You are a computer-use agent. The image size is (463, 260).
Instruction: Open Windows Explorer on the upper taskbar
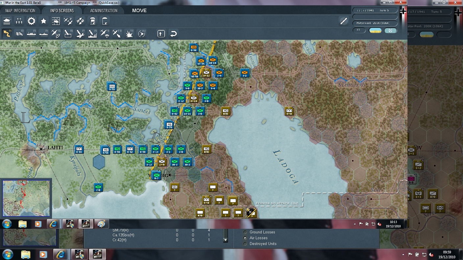click(22, 224)
